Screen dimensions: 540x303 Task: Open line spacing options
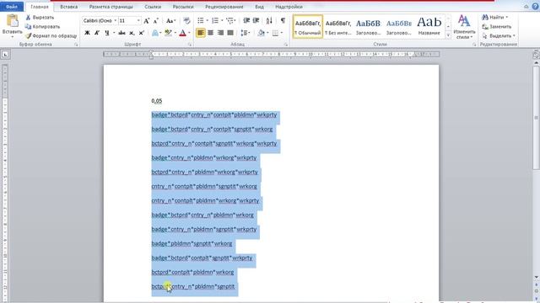tap(245, 33)
